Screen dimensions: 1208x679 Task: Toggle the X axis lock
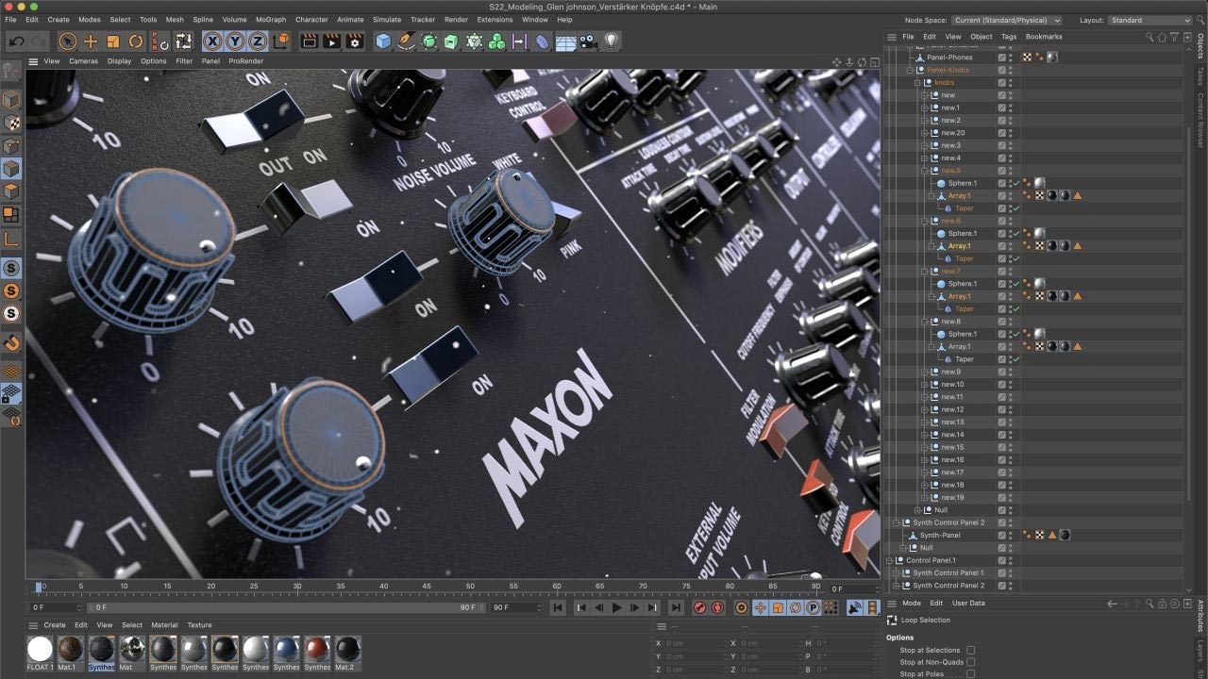(214, 41)
